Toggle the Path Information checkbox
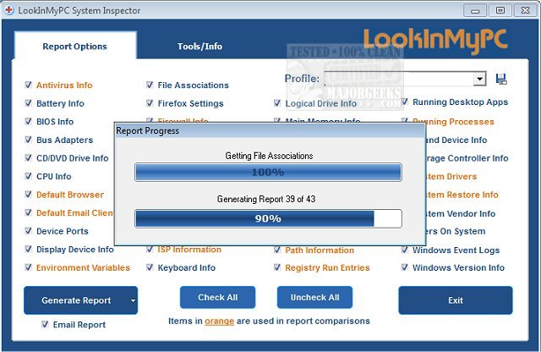541x352 pixels. [x=277, y=250]
